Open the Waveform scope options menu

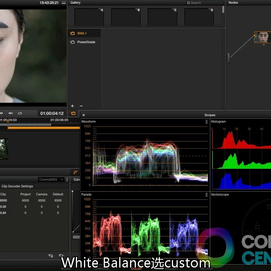click(206, 122)
